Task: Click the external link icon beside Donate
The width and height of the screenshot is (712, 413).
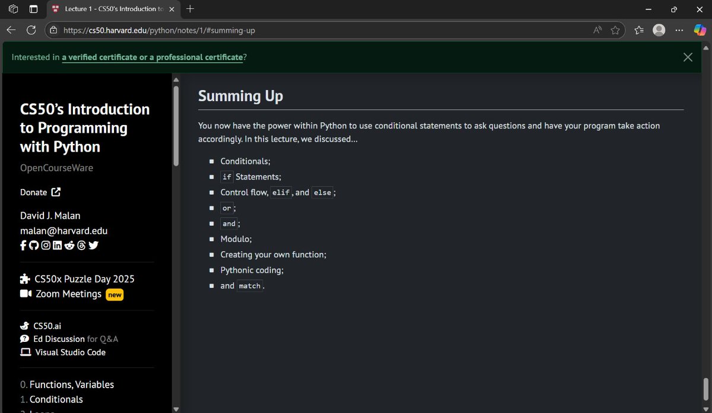Action: coord(56,192)
